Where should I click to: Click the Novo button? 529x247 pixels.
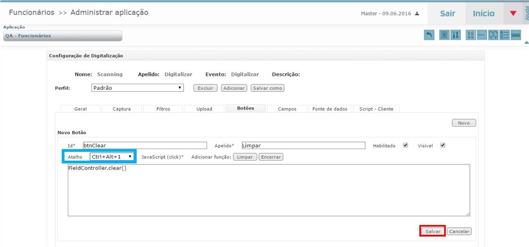464,123
